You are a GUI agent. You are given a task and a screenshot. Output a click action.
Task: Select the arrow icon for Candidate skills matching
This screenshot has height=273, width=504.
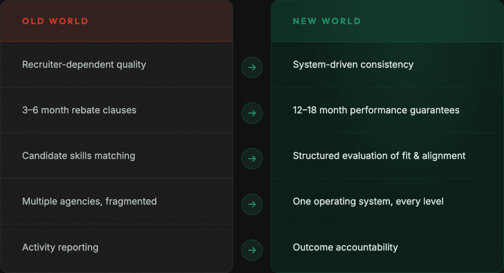[x=252, y=159]
